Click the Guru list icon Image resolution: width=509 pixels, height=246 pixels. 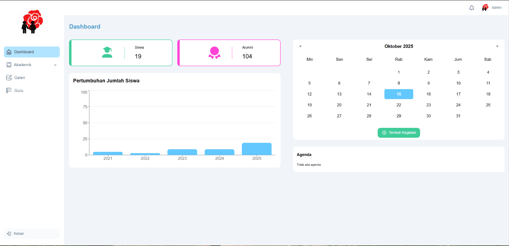9,90
